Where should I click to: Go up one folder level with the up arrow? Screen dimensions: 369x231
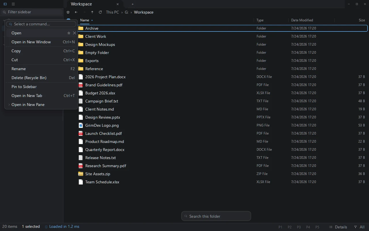click(92, 12)
